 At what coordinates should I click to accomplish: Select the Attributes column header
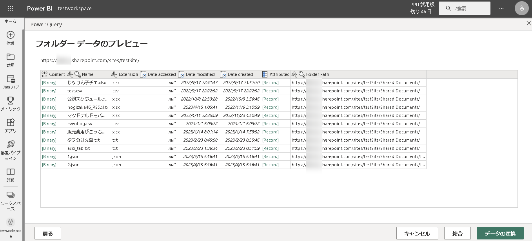click(x=276, y=74)
